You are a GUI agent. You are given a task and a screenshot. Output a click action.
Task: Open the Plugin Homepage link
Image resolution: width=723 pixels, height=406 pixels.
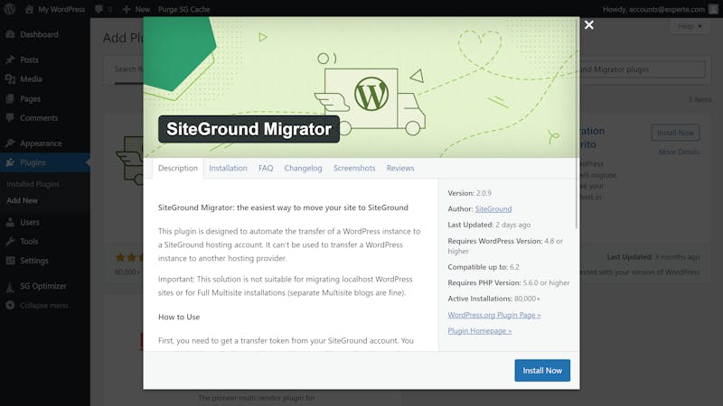pos(480,331)
